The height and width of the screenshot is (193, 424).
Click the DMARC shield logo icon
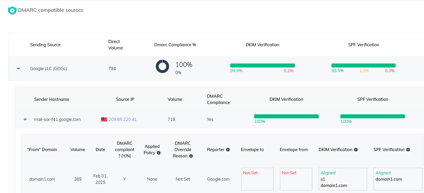pyautogui.click(x=12, y=10)
